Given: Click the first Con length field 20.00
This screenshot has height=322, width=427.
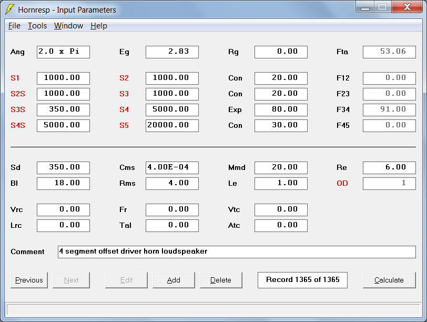Looking at the screenshot, I should [281, 78].
